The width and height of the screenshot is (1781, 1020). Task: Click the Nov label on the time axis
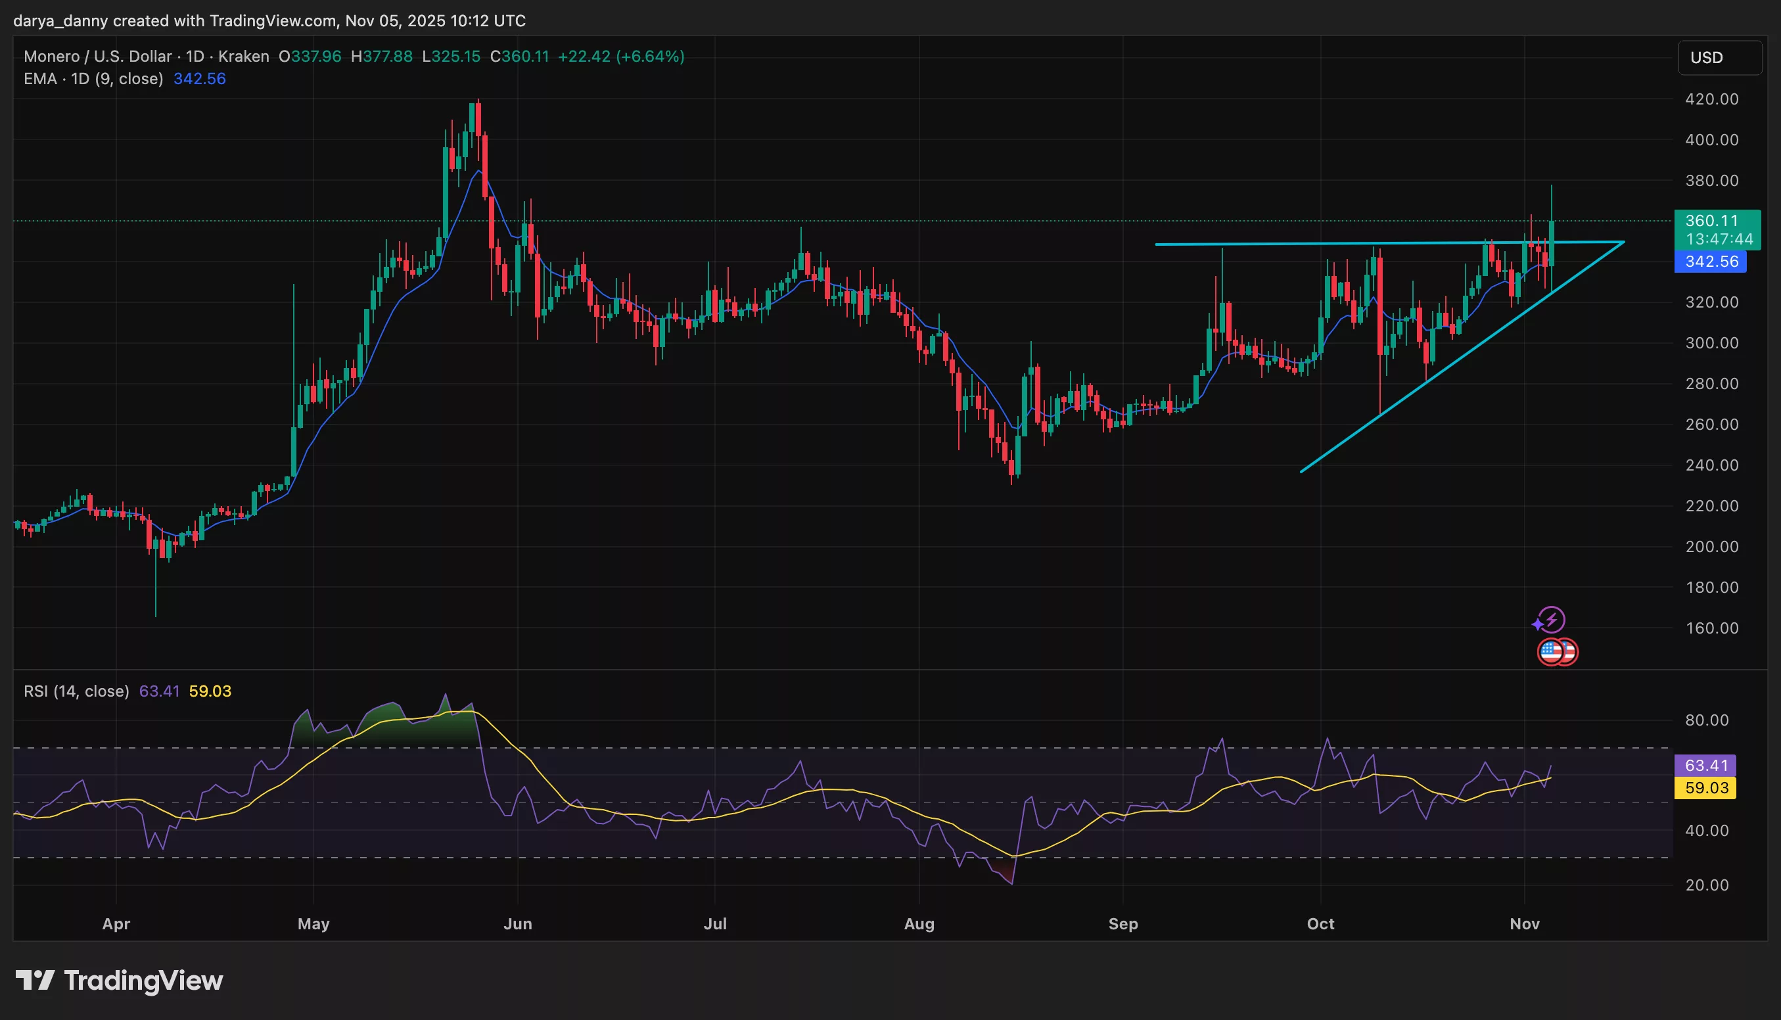[1525, 924]
